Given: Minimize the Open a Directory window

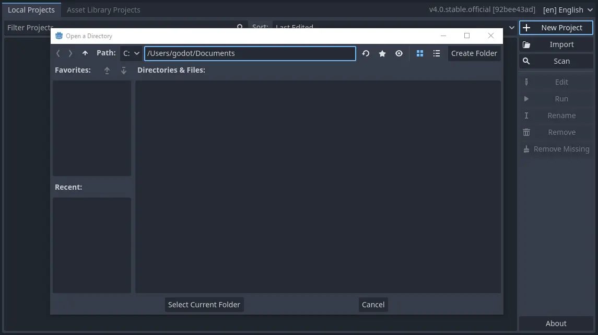Looking at the screenshot, I should pyautogui.click(x=443, y=36).
